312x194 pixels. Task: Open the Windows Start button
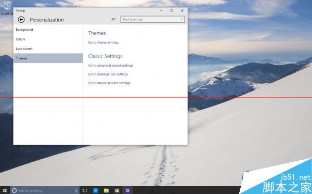point(5,190)
